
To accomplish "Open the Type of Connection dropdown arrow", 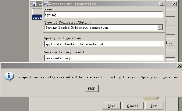I will point(160,28).
